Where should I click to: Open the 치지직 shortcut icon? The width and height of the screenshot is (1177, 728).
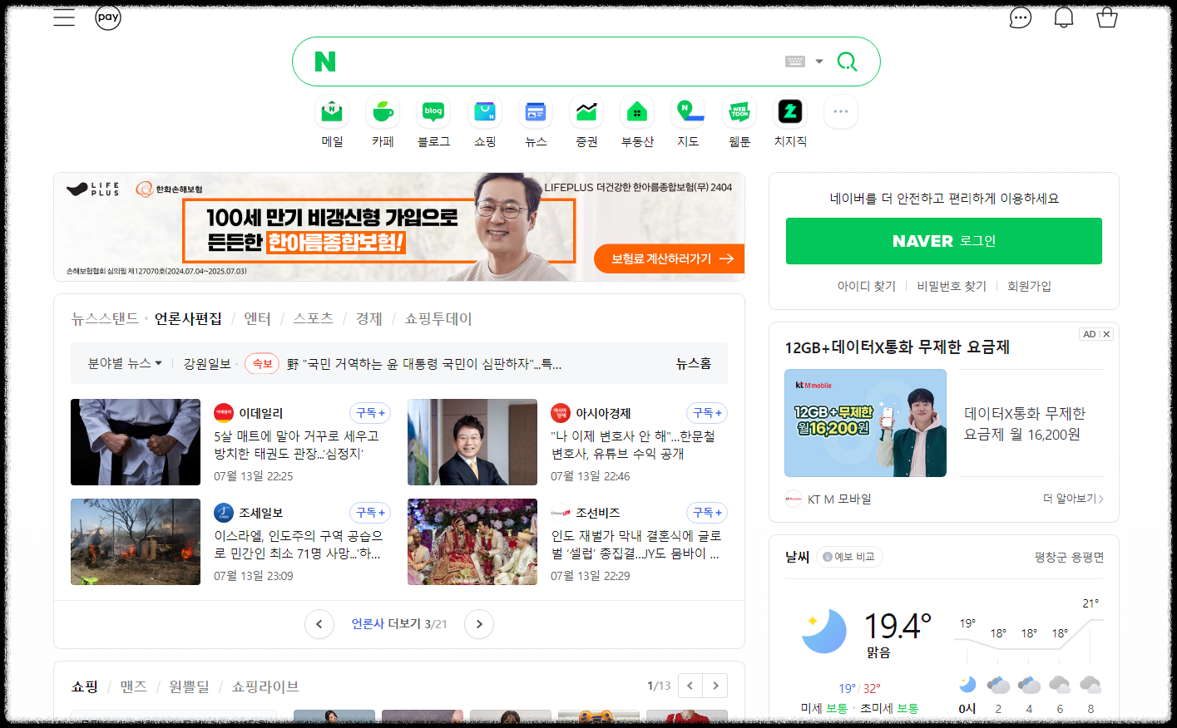pyautogui.click(x=790, y=111)
